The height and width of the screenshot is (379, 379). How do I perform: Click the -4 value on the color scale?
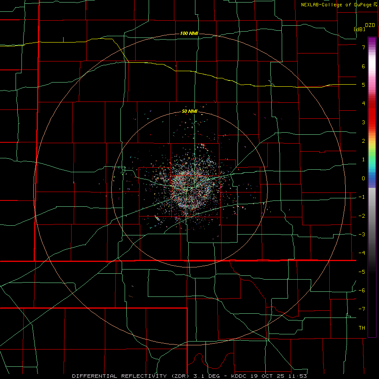tap(362, 253)
